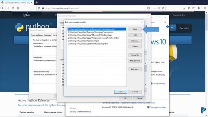Open a new browser tab

tap(37, 2)
